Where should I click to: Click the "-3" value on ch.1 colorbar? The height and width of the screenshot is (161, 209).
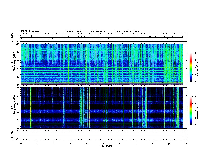195,53
